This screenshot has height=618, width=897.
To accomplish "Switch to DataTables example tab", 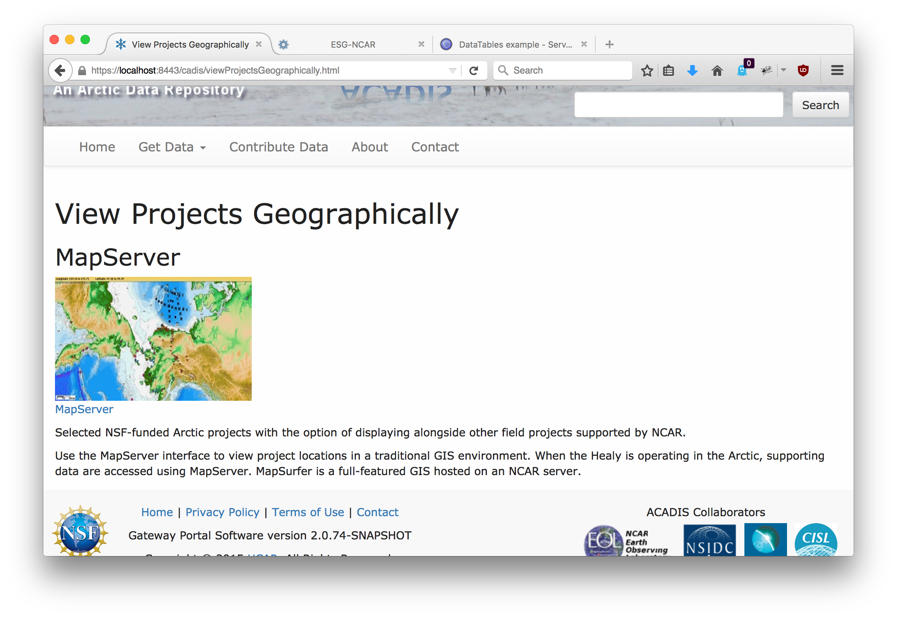I will pos(515,45).
